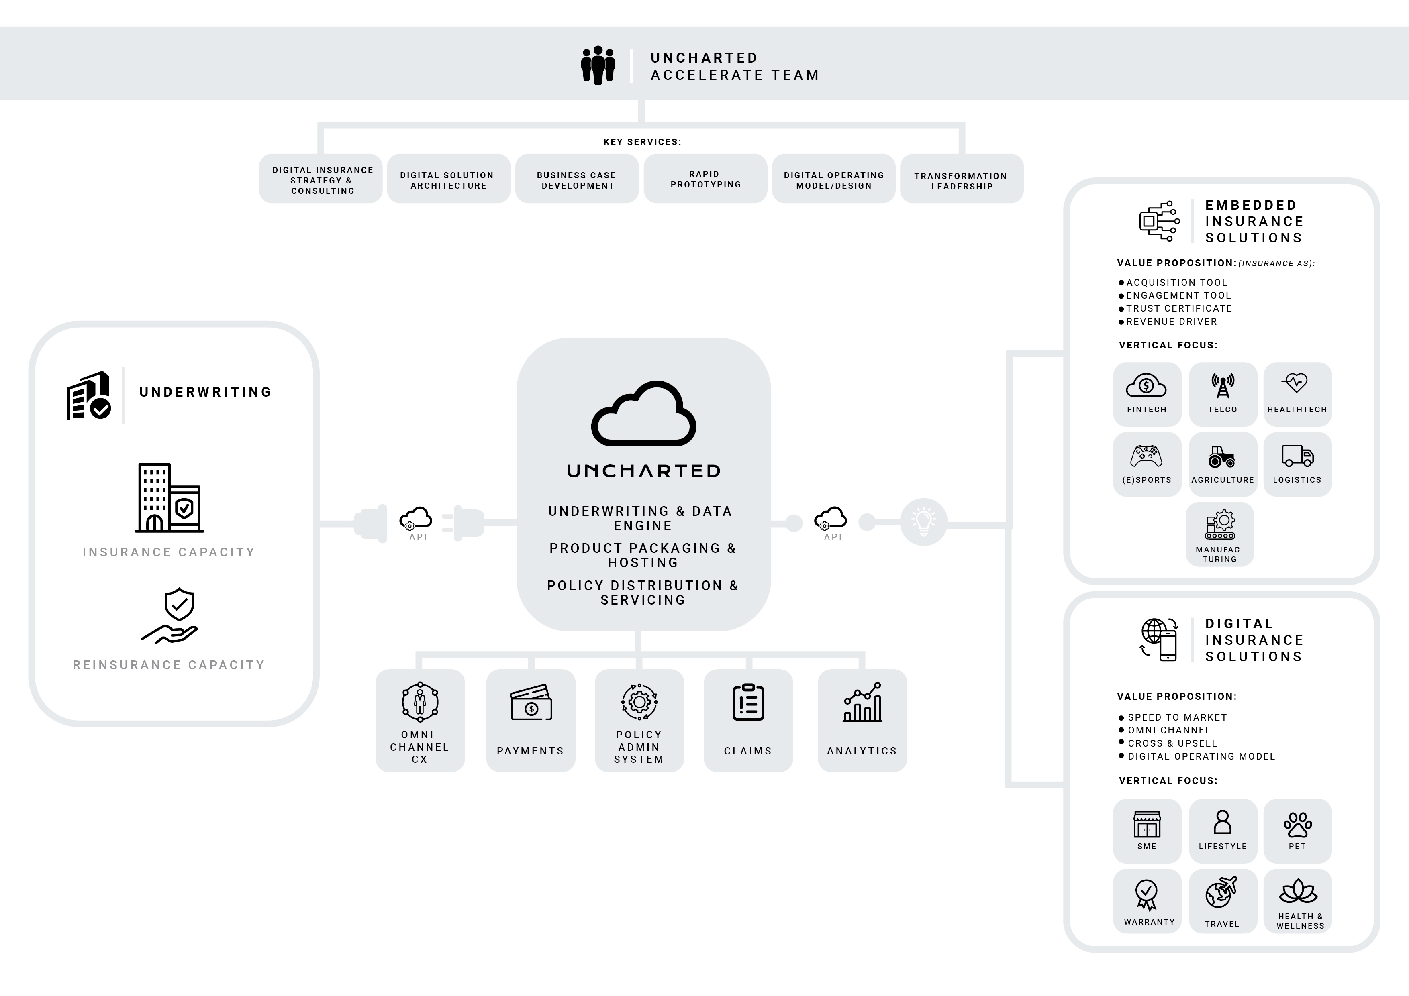Select the Insurance Capacity building icon
This screenshot has height=996, width=1409.
[x=169, y=497]
